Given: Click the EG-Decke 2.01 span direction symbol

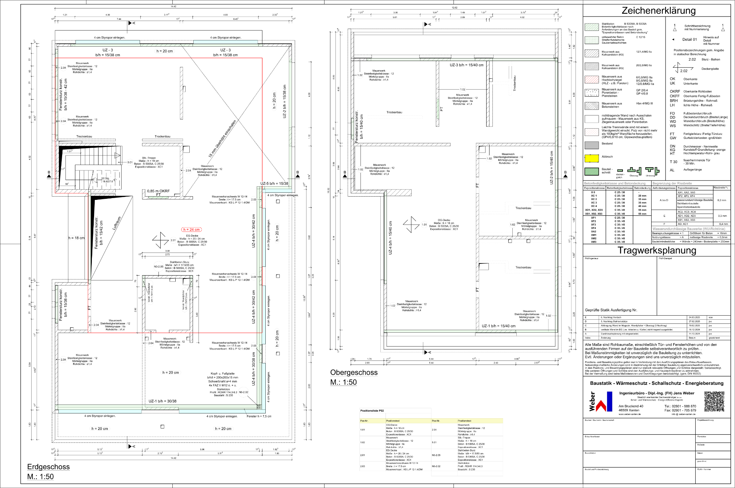Looking at the screenshot, I should pos(160,240).
